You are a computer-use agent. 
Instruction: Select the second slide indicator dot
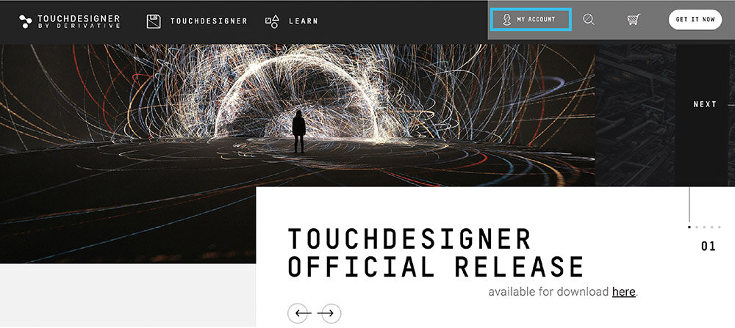click(697, 227)
